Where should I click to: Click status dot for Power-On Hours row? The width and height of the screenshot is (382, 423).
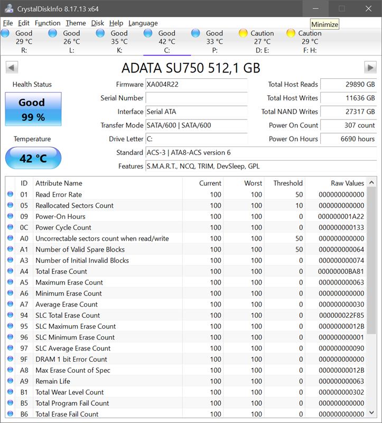point(10,216)
